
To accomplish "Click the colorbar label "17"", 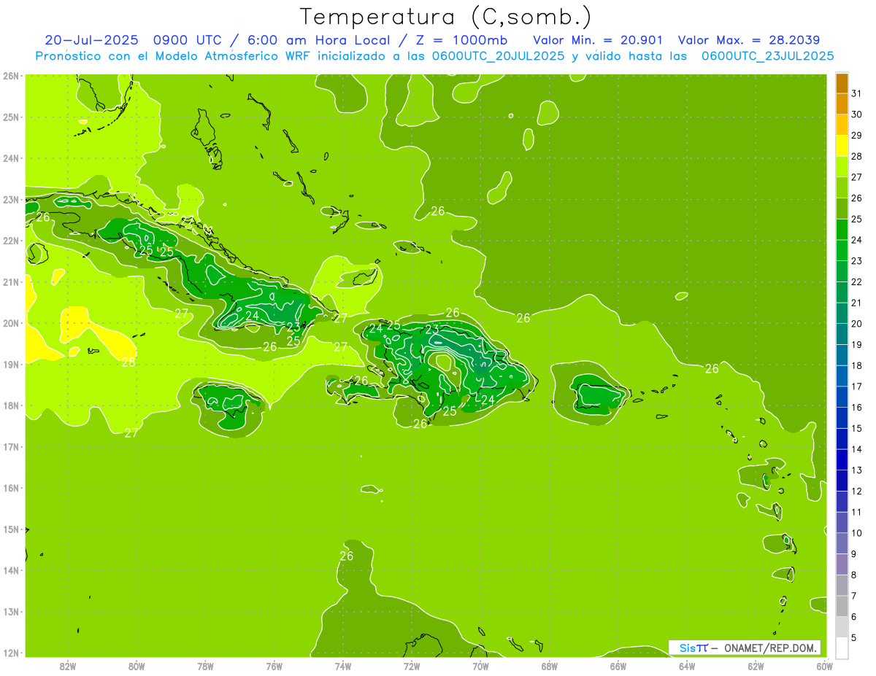I will [x=856, y=386].
